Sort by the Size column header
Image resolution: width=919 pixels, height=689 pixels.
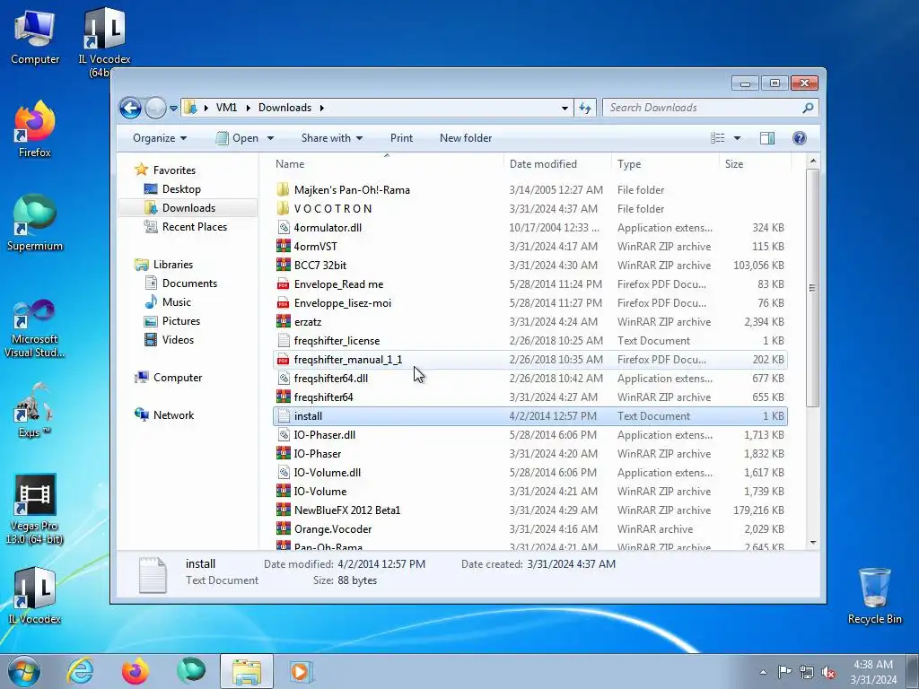pos(755,164)
